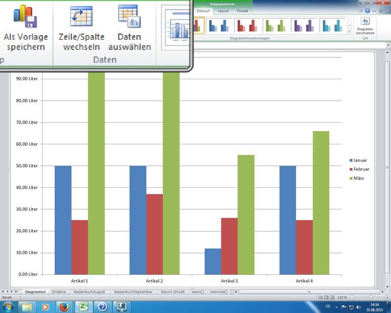Open Windows Explorer from the taskbar

click(x=27, y=306)
